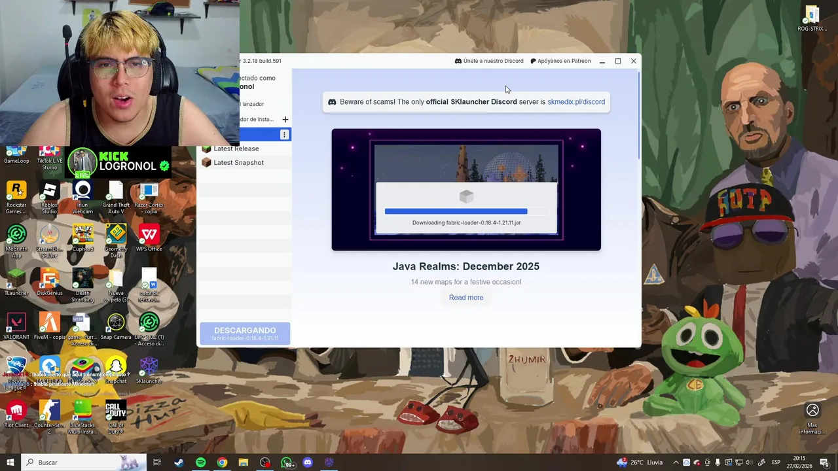
Task: Open GameLoop desktop icon
Action: coord(16,154)
